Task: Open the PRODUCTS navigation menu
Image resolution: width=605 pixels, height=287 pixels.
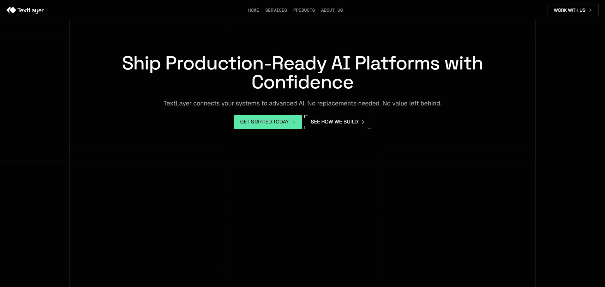Action: coord(304,10)
